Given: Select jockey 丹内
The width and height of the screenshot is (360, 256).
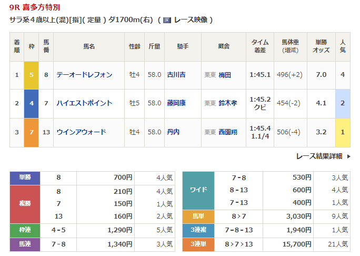Looking at the screenshot, I should (x=173, y=132).
